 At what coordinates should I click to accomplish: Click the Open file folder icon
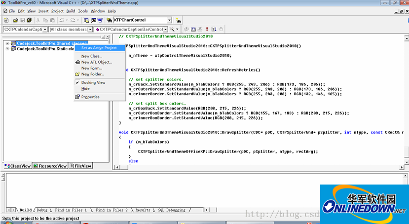pos(16,20)
